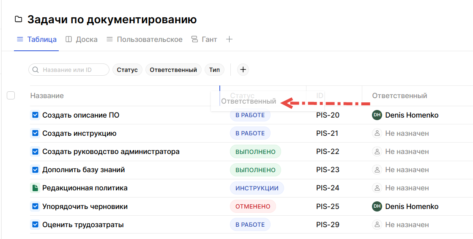Switch to the Доска view tab
Viewport: 473px width, 239px height.
coord(82,39)
